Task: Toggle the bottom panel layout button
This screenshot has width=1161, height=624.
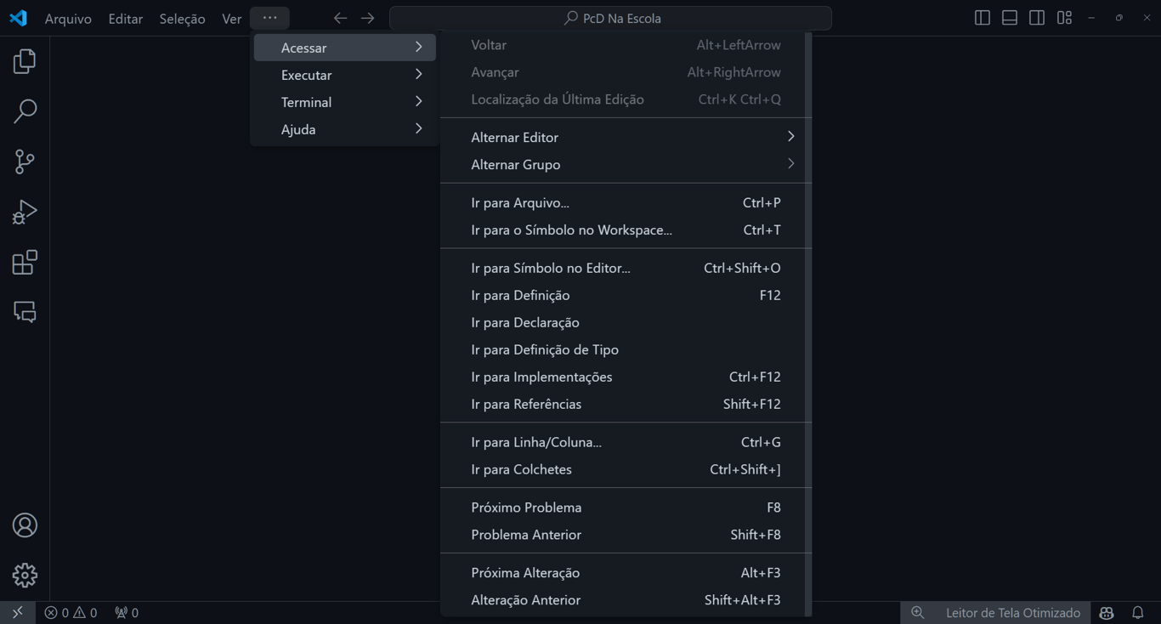Action: pyautogui.click(x=1010, y=18)
